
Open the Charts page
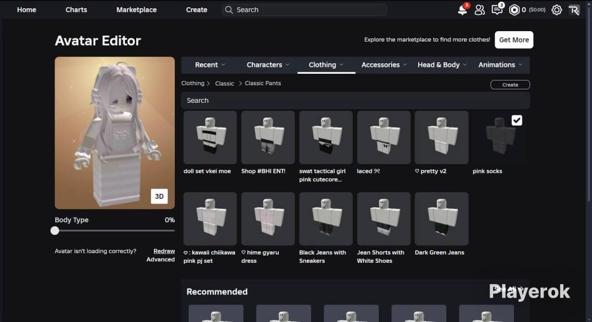[x=76, y=10]
